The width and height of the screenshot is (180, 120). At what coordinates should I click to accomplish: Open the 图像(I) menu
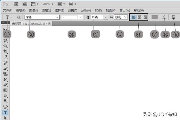(x=34, y=10)
